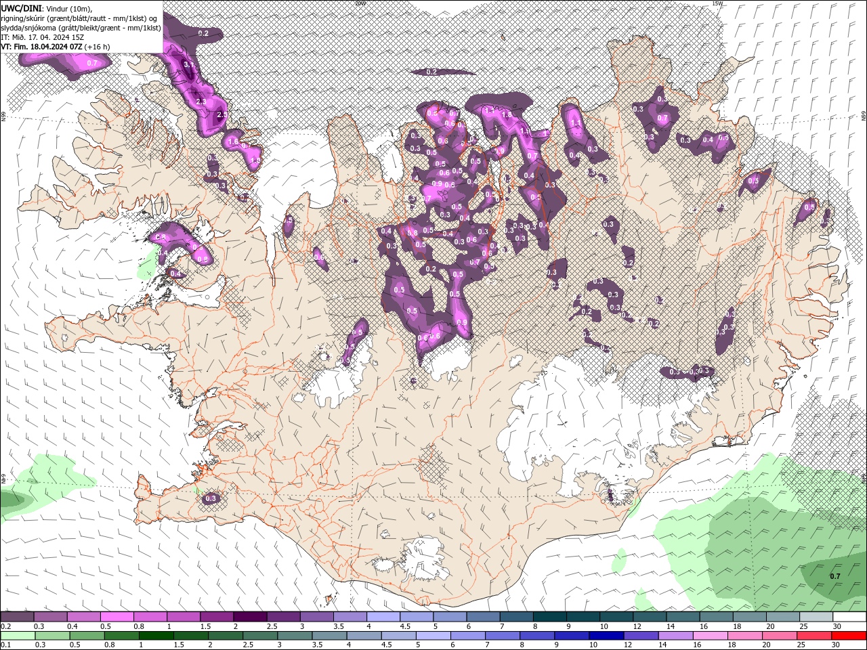Click the 'rigning/skúrir' legend description line

[80, 18]
